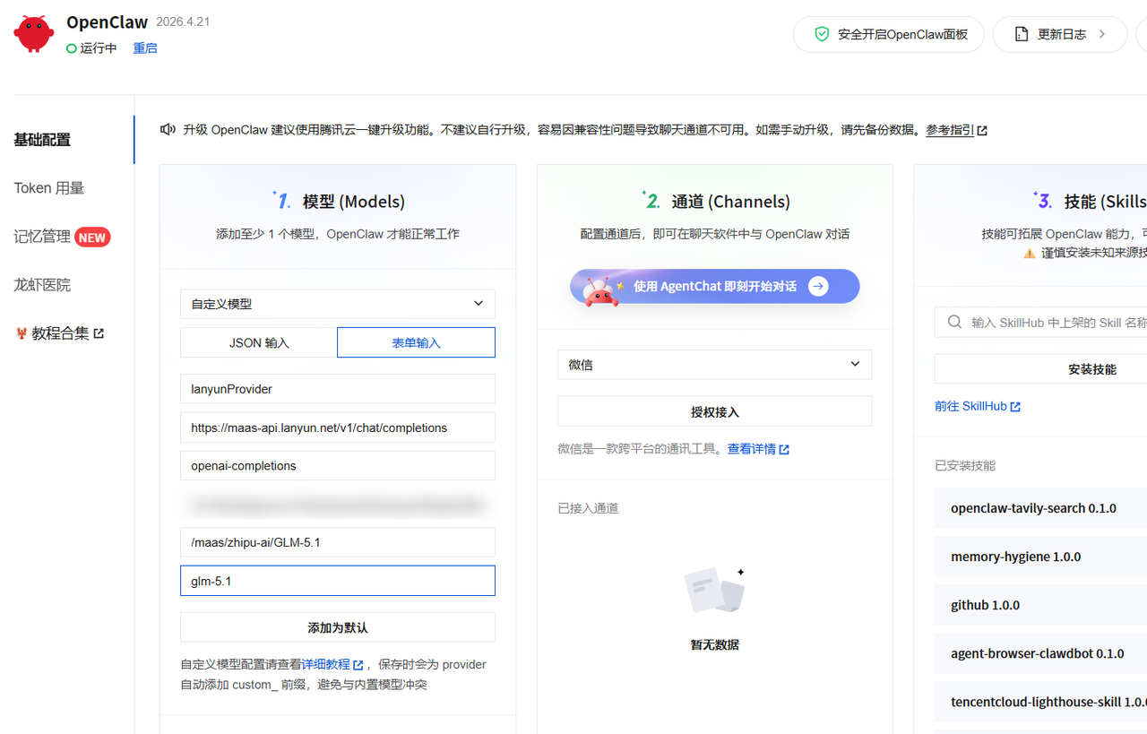1147x734 pixels.
Task: Click the chevron arrow on the 更新日志 button
Action: coord(1102,34)
